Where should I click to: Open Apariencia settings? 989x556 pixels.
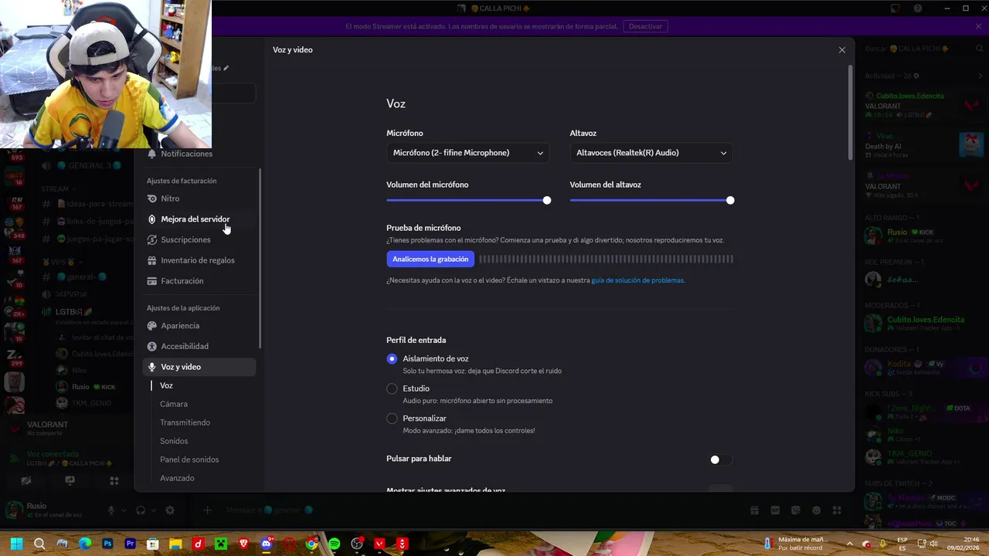coord(199,326)
